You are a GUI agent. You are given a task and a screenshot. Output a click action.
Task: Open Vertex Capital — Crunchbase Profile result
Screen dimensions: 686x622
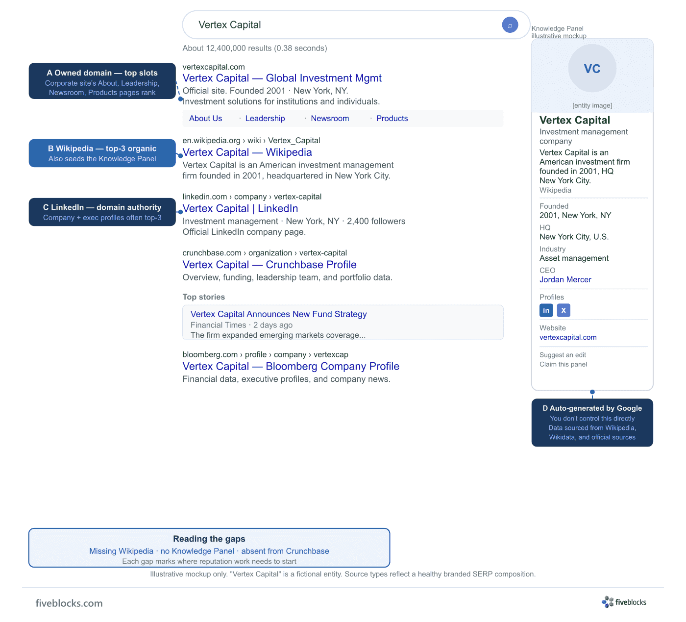(x=269, y=265)
